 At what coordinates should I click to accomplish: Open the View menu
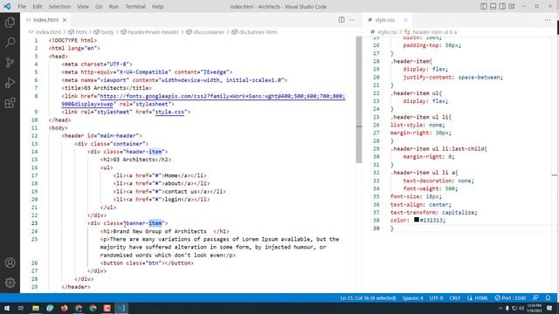[83, 6]
